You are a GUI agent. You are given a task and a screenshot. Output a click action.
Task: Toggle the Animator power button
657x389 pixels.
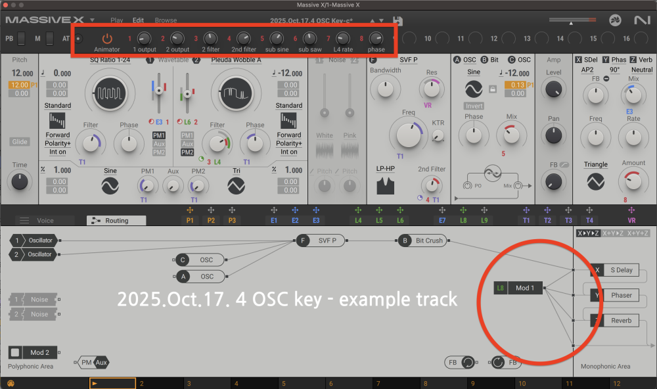coord(107,38)
